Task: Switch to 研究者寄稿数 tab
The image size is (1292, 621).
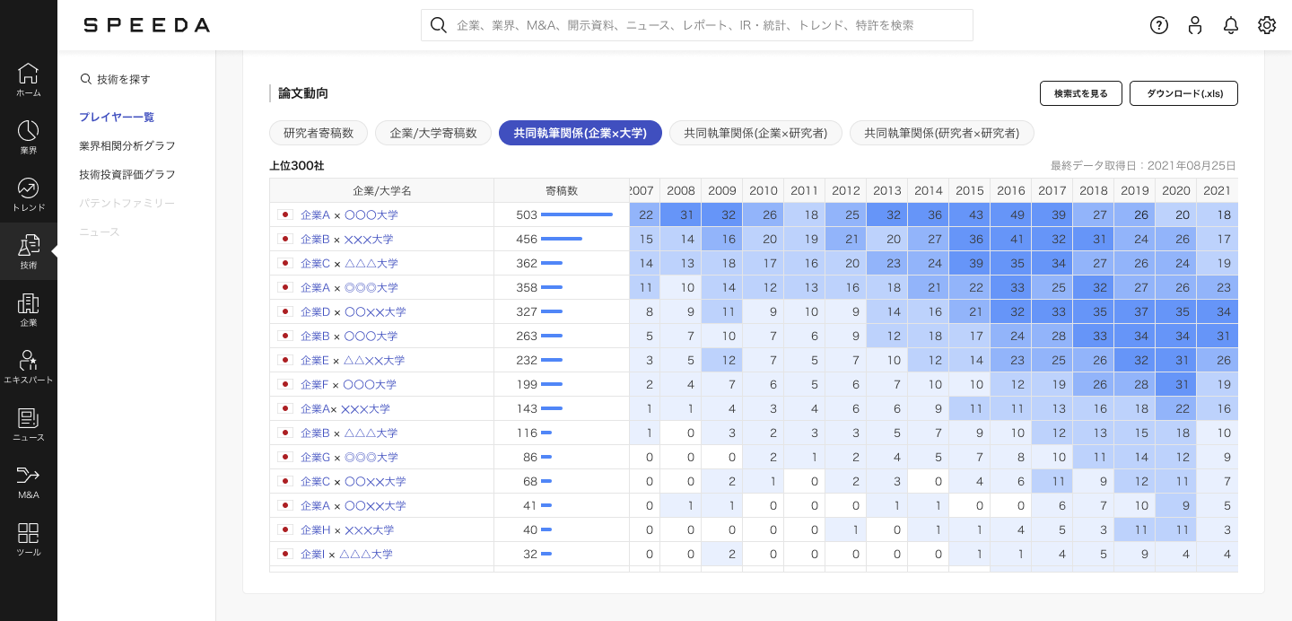Action: point(319,133)
